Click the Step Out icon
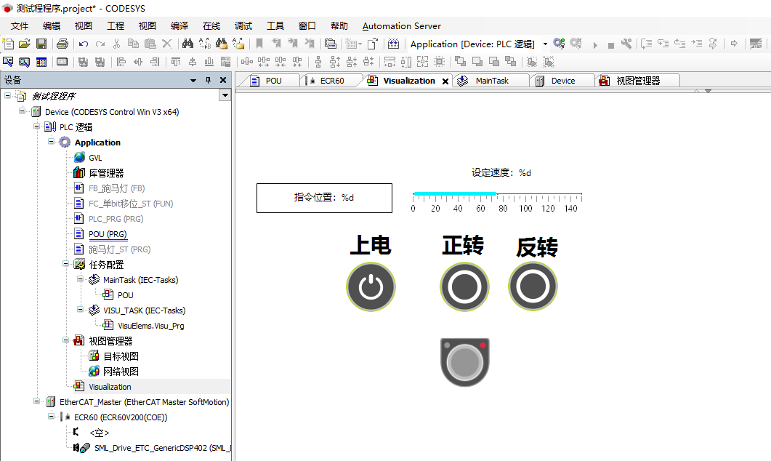Screen dimensions: 771x461 point(679,44)
